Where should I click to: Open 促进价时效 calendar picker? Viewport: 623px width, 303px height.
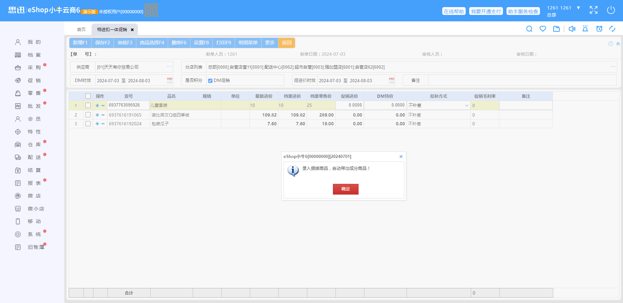[392, 80]
